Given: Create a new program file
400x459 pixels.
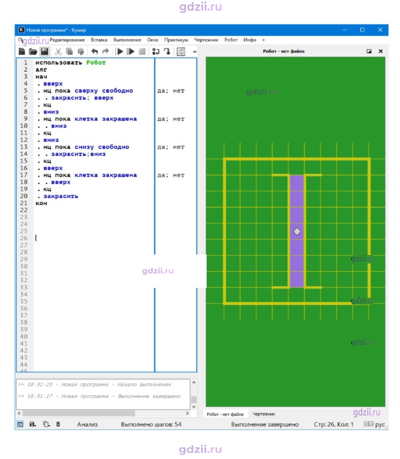Looking at the screenshot, I should coord(22,52).
